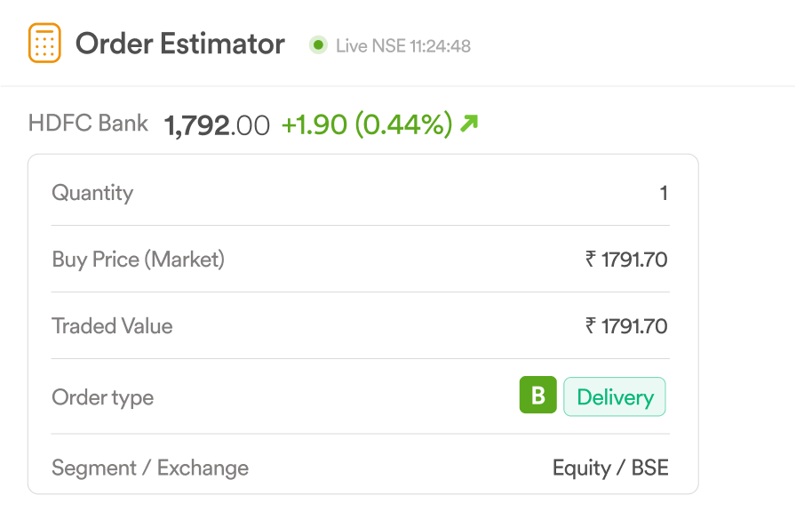Select the HDFC Bank stock name
This screenshot has height=512, width=796.
[88, 123]
